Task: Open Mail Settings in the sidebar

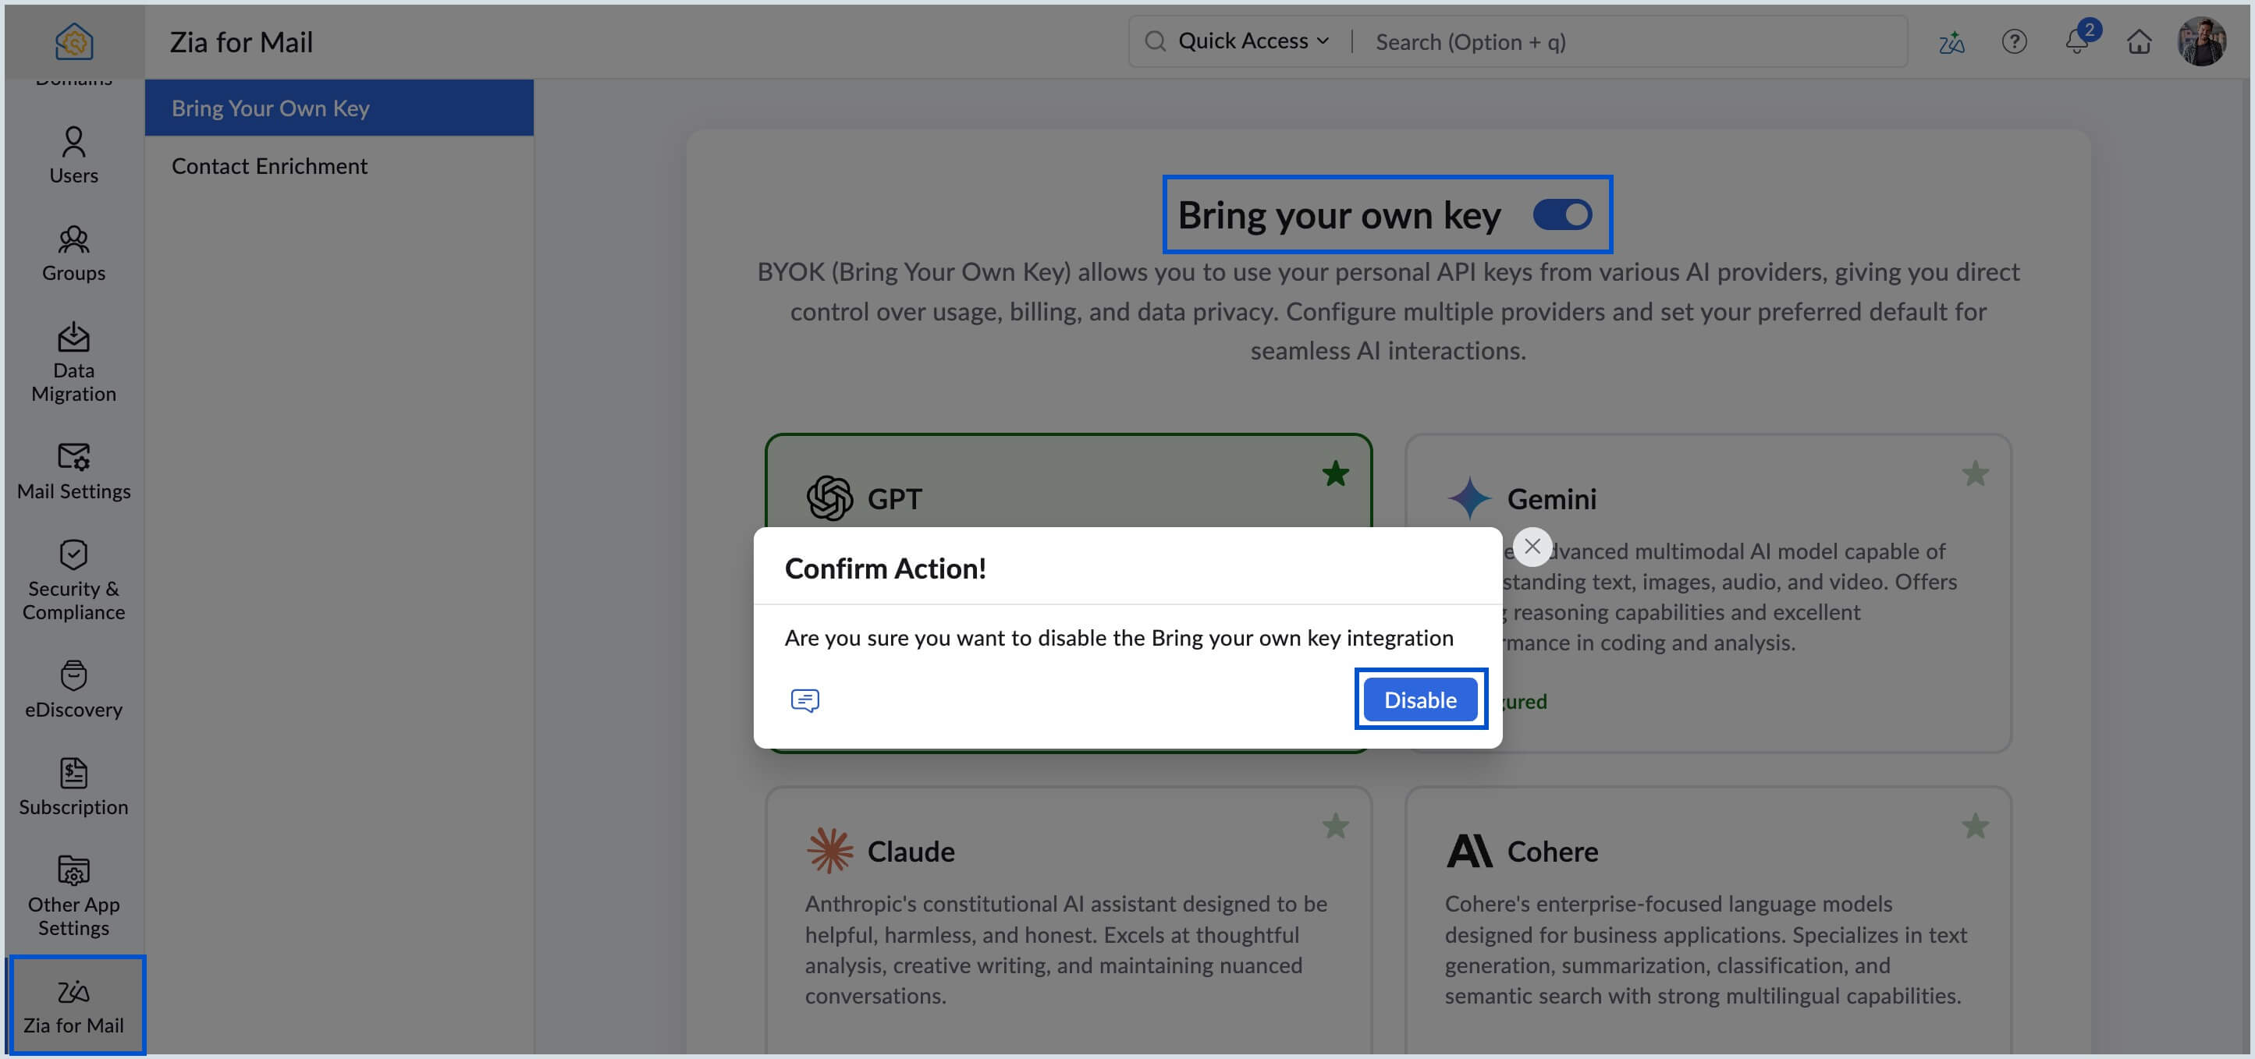Action: (73, 471)
